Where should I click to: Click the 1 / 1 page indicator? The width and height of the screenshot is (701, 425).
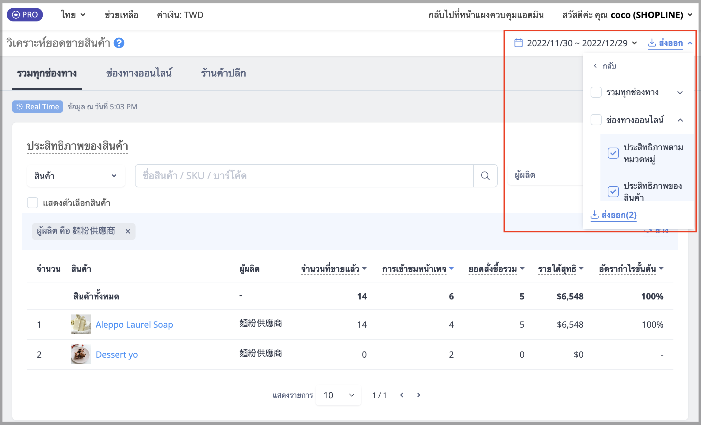pyautogui.click(x=379, y=395)
